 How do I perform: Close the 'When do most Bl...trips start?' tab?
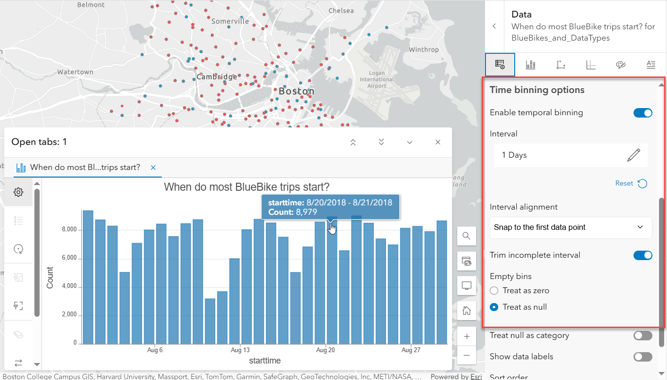pyautogui.click(x=153, y=168)
